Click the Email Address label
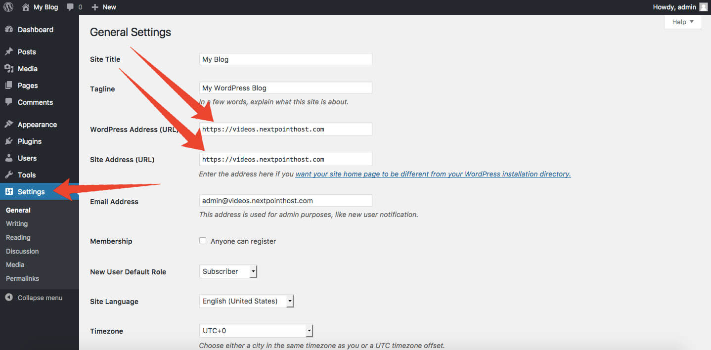The width and height of the screenshot is (711, 350). [114, 202]
